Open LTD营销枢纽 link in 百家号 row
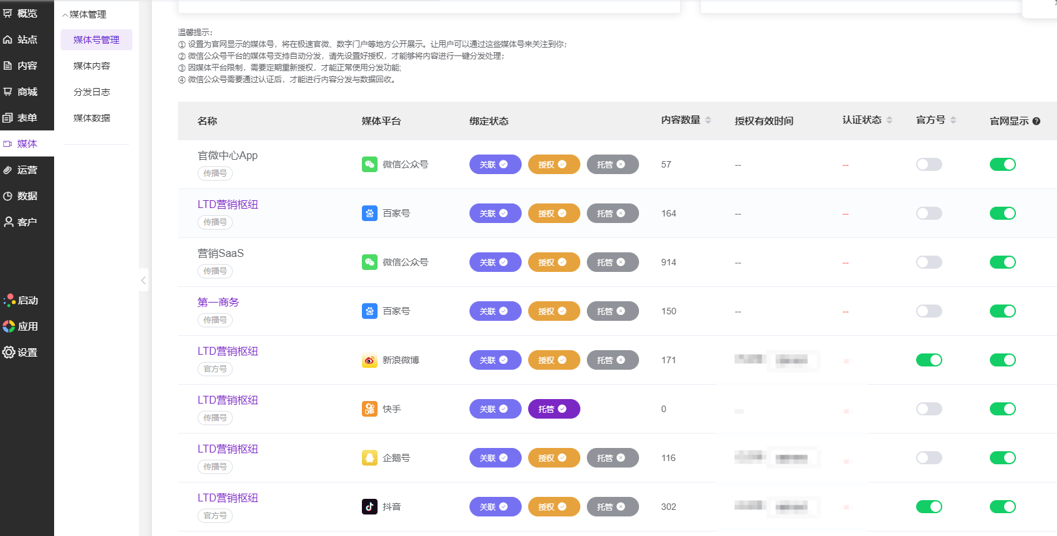This screenshot has width=1057, height=536. tap(228, 205)
